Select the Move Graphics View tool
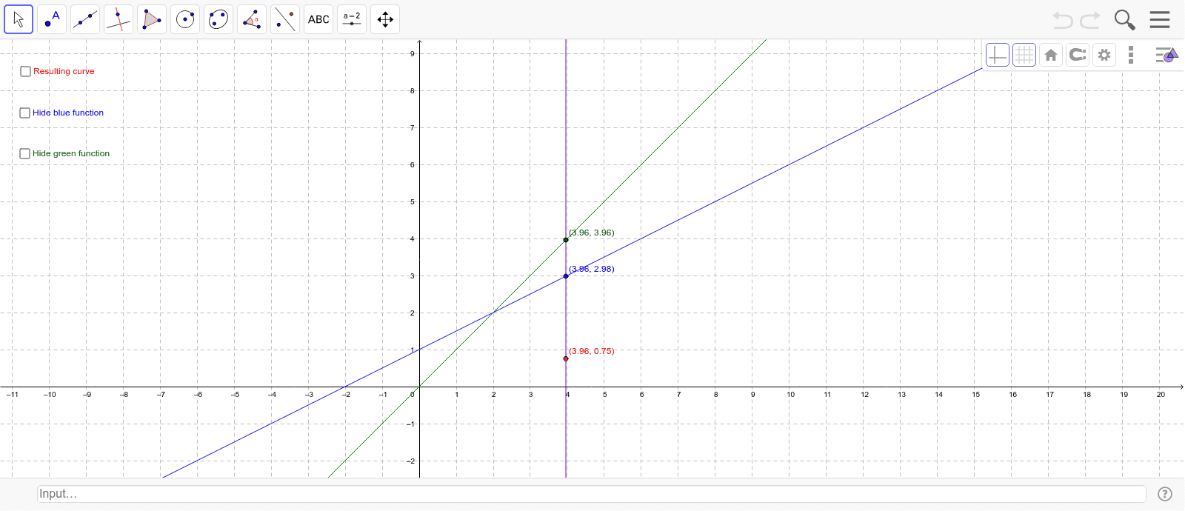Image resolution: width=1185 pixels, height=511 pixels. pos(385,19)
